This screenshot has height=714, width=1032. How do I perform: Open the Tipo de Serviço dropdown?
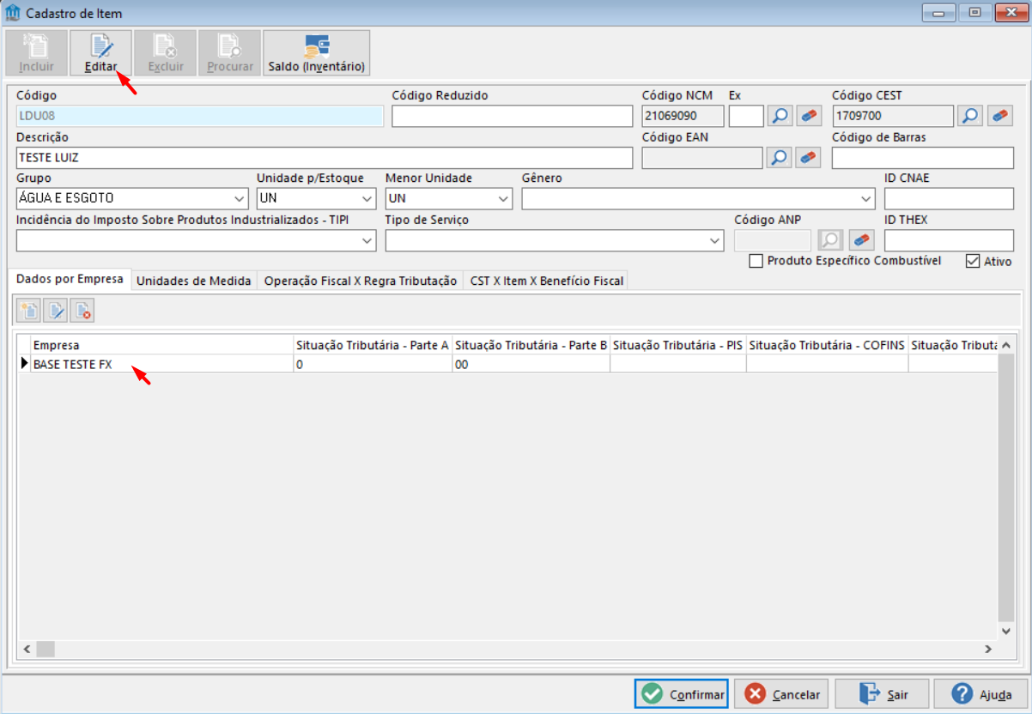[x=714, y=241]
